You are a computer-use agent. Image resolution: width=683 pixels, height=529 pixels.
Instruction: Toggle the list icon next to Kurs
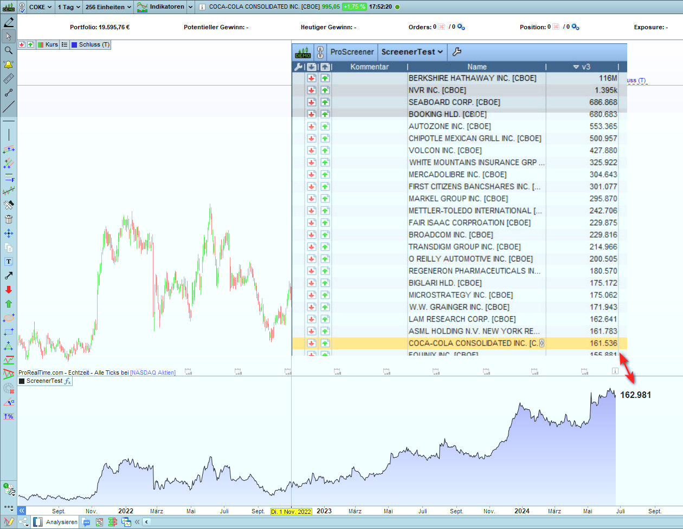pos(65,44)
